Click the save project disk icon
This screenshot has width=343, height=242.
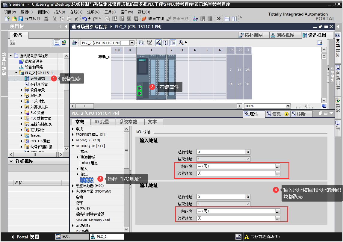click(21, 19)
